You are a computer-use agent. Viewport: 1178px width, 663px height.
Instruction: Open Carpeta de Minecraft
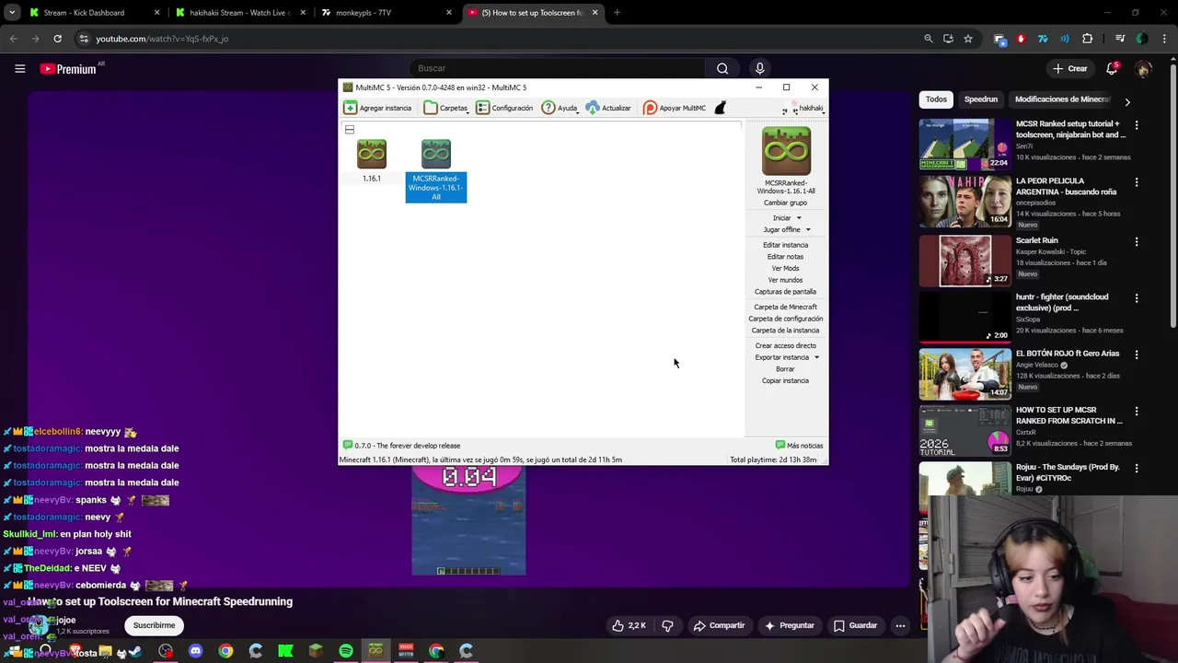tap(785, 307)
